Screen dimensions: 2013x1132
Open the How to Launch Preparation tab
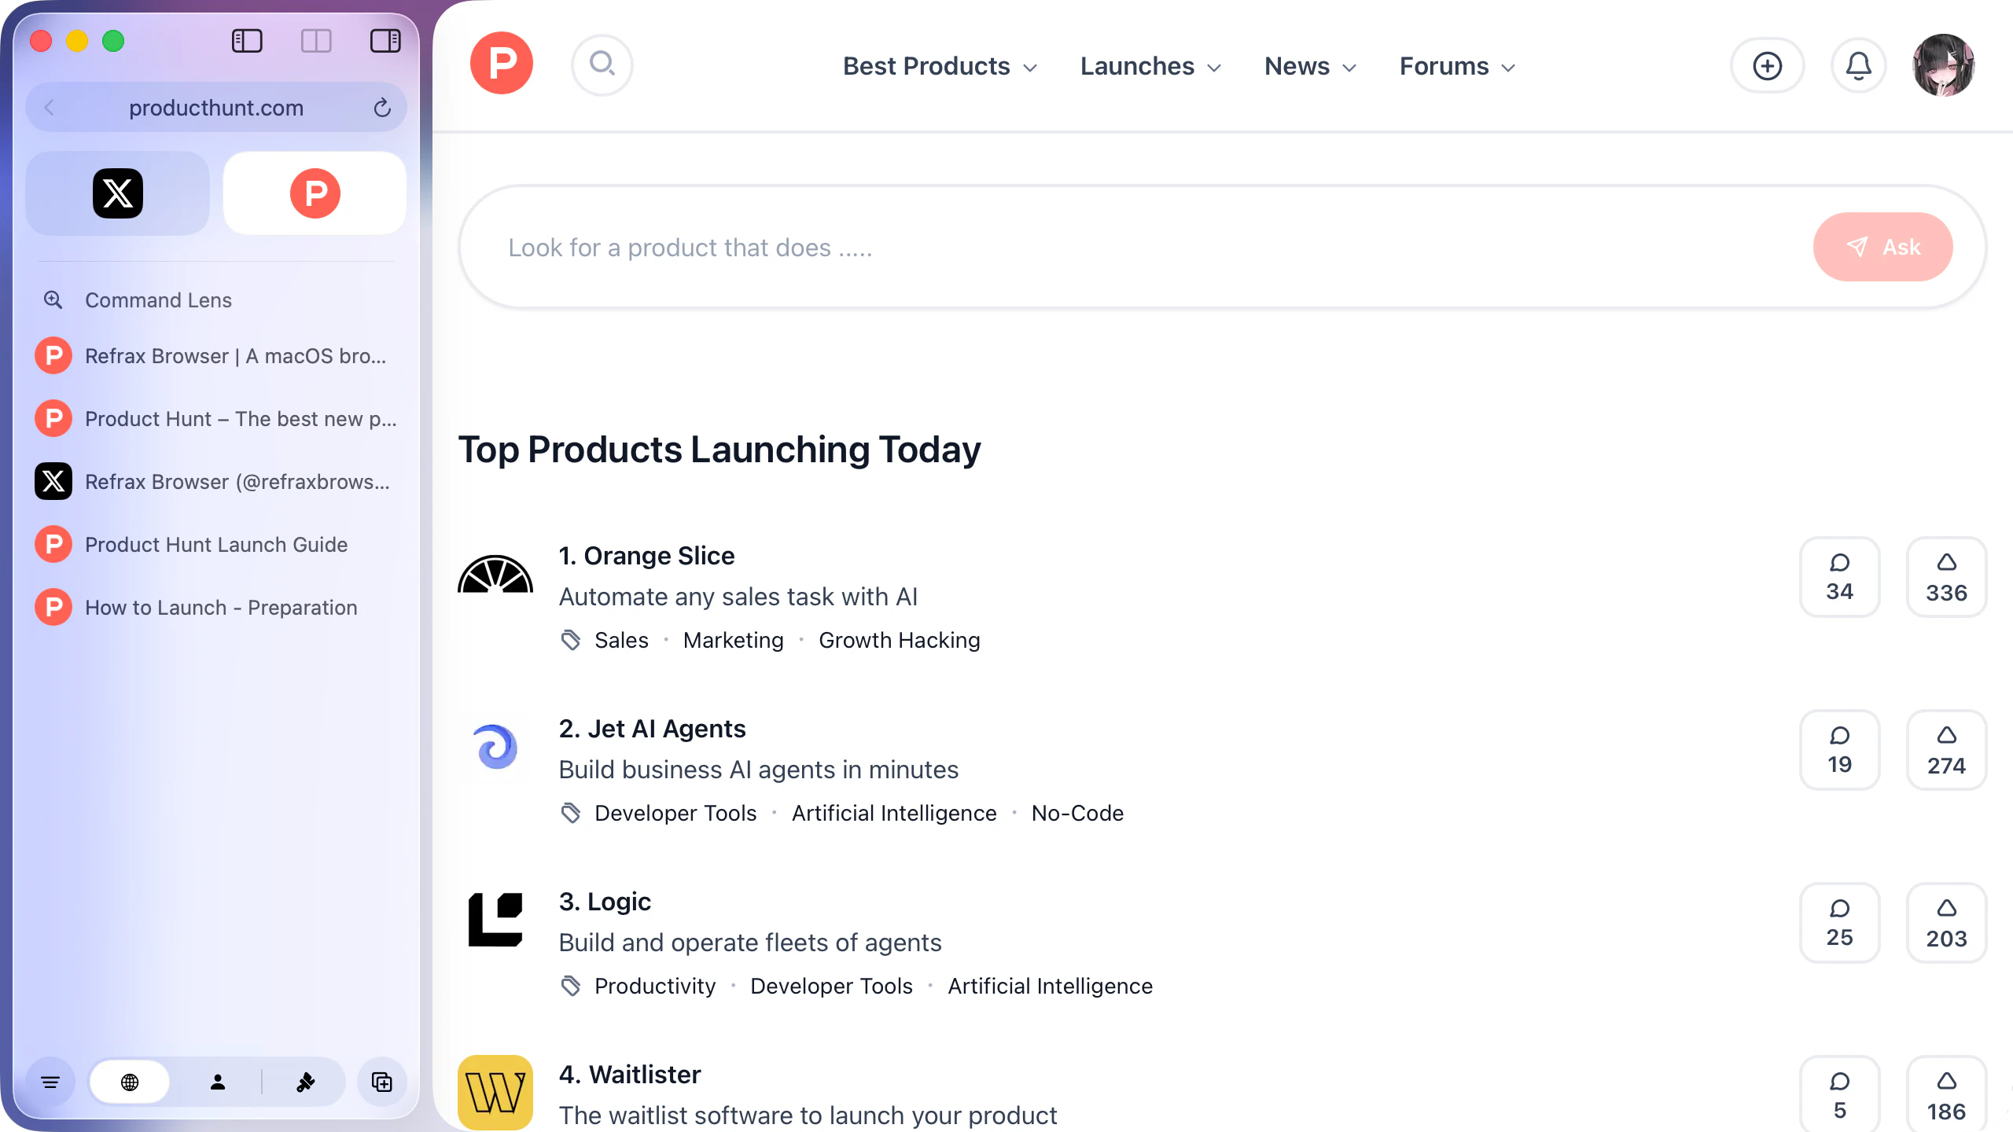click(216, 608)
